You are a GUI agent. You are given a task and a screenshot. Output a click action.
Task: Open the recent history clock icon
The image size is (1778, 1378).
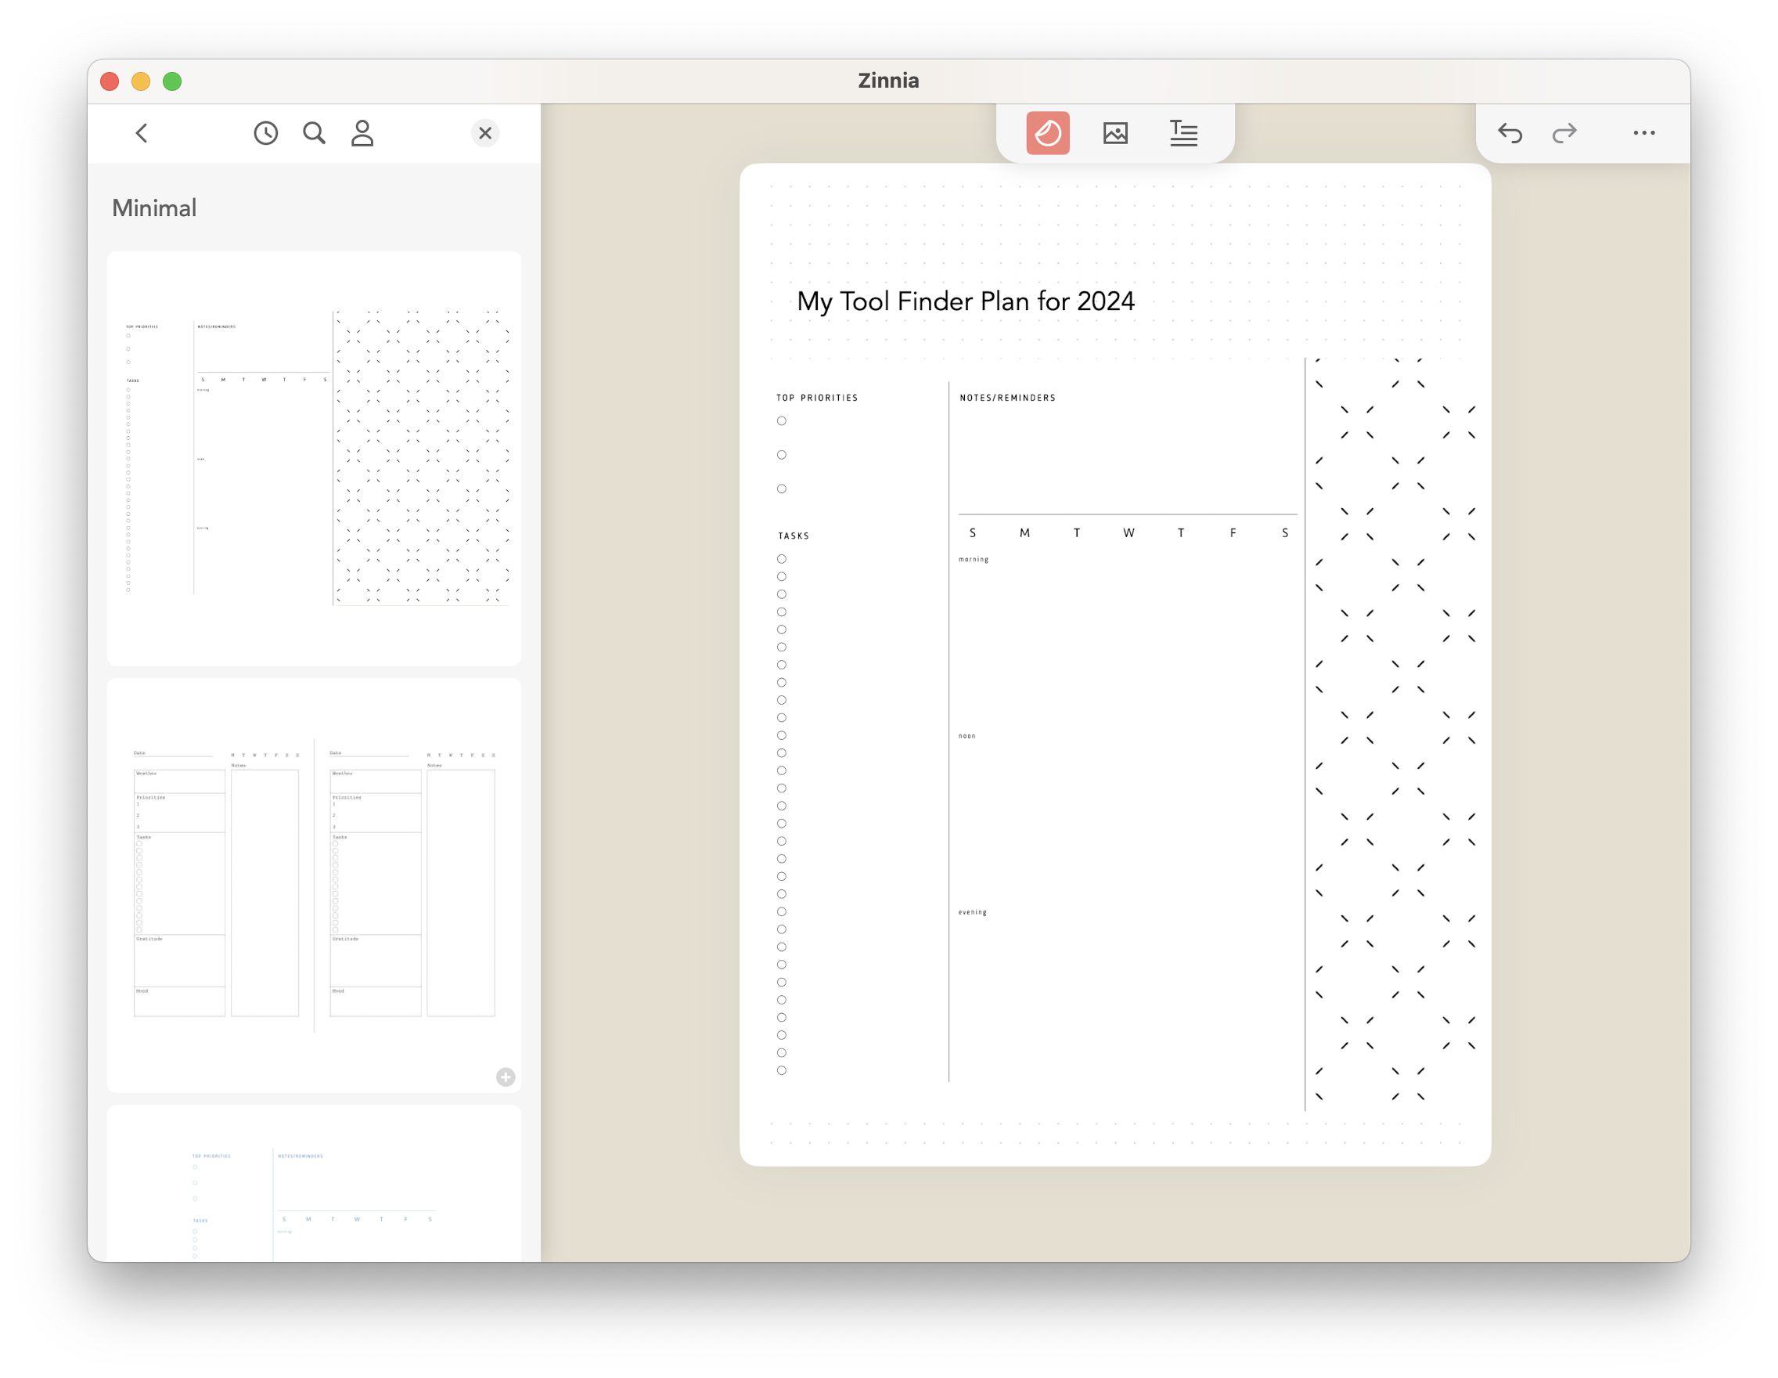(265, 133)
